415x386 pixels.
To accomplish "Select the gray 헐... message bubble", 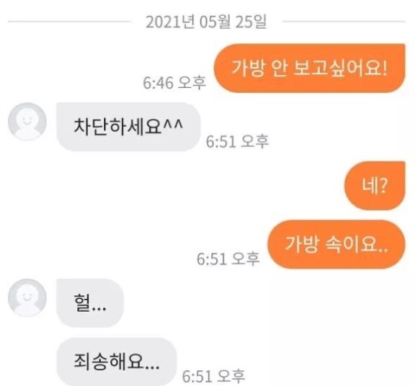I will point(90,303).
